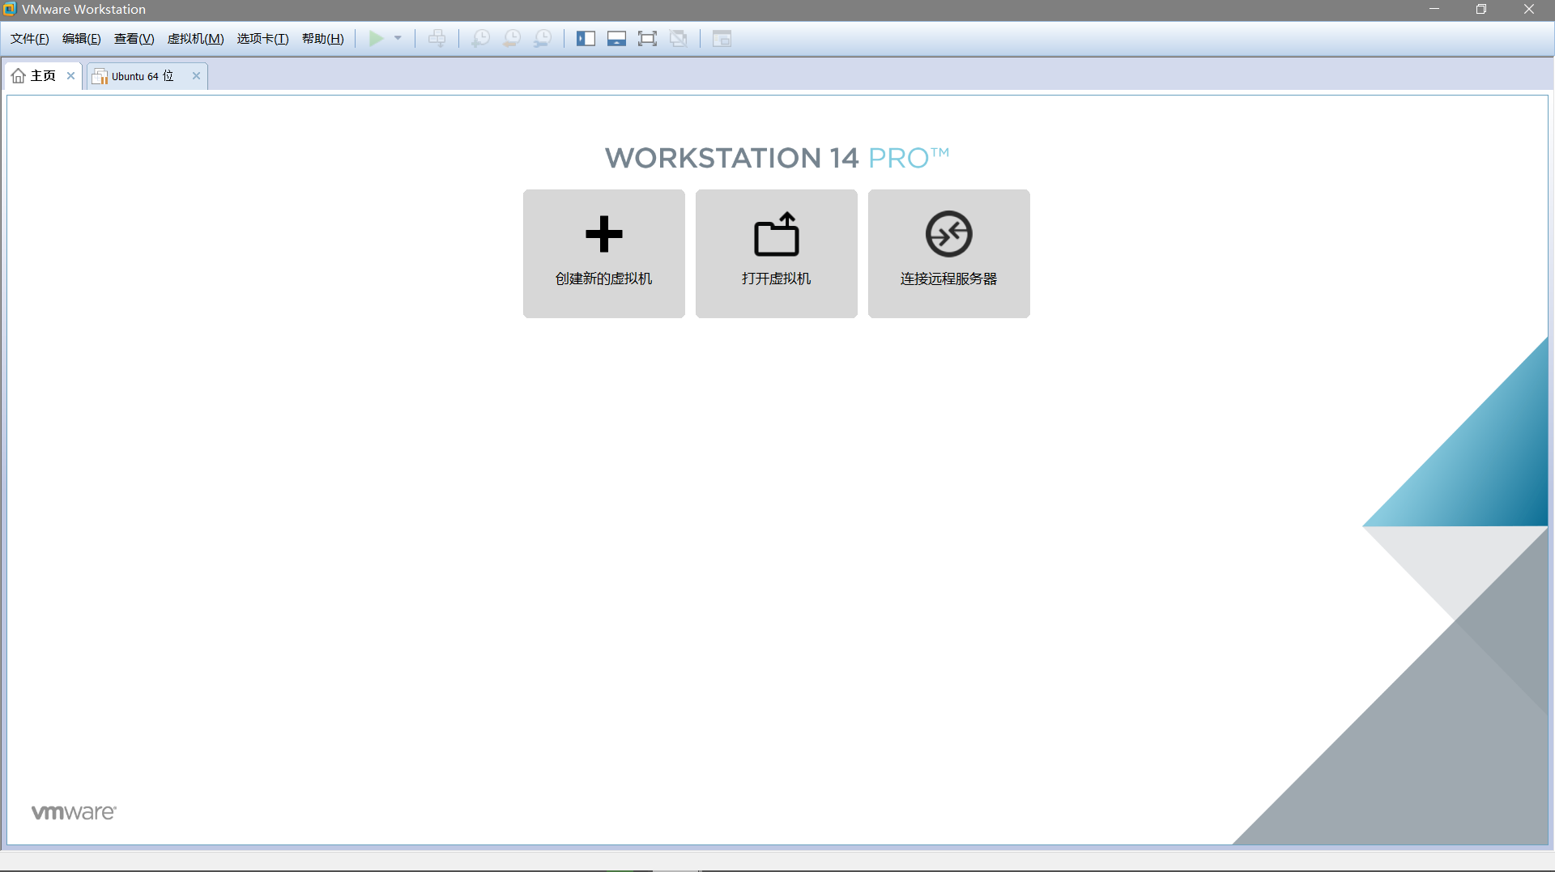
Task: Close the VMware Workstation window
Action: tap(1529, 9)
